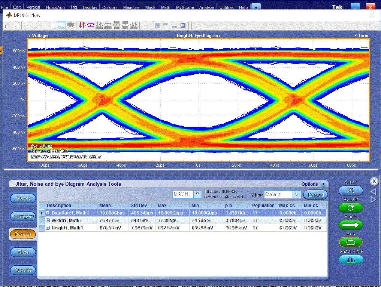The width and height of the screenshot is (381, 287).
Task: Toggle the green Run loop button
Action: pyautogui.click(x=351, y=242)
